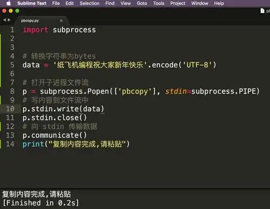The height and width of the screenshot is (209, 270).
Task: Click the red close window button
Action: click(x=4, y=11)
